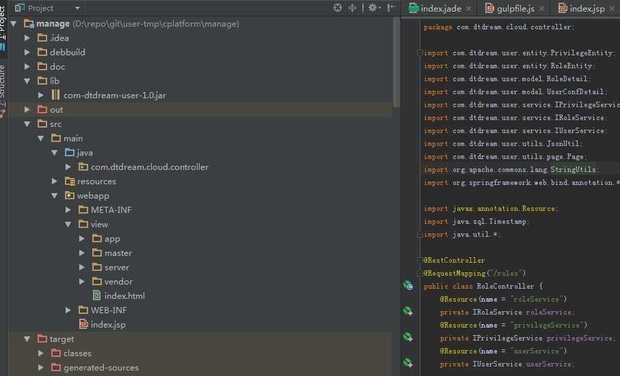Click the manage module folder icon
The width and height of the screenshot is (620, 376).
click(29, 24)
